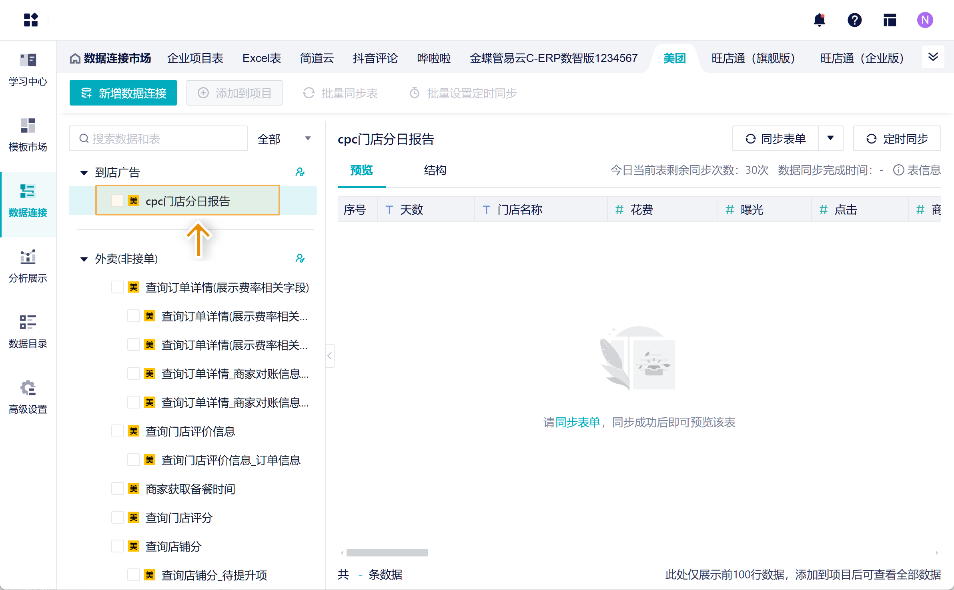Open 高级设置 gear icon
This screenshot has width=954, height=590.
[28, 388]
